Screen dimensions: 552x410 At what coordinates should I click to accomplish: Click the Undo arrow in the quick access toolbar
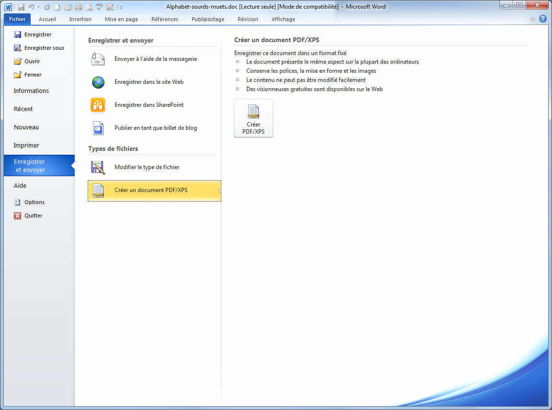pyautogui.click(x=31, y=7)
